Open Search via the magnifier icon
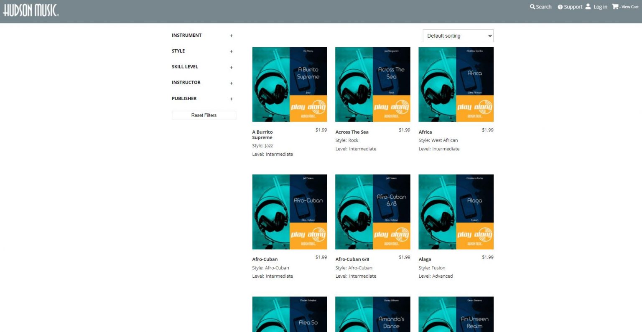Image resolution: width=642 pixels, height=332 pixels. (x=532, y=7)
